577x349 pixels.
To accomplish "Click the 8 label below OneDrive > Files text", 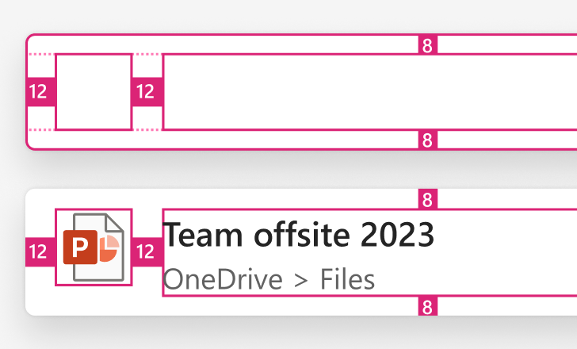I will tap(428, 305).
